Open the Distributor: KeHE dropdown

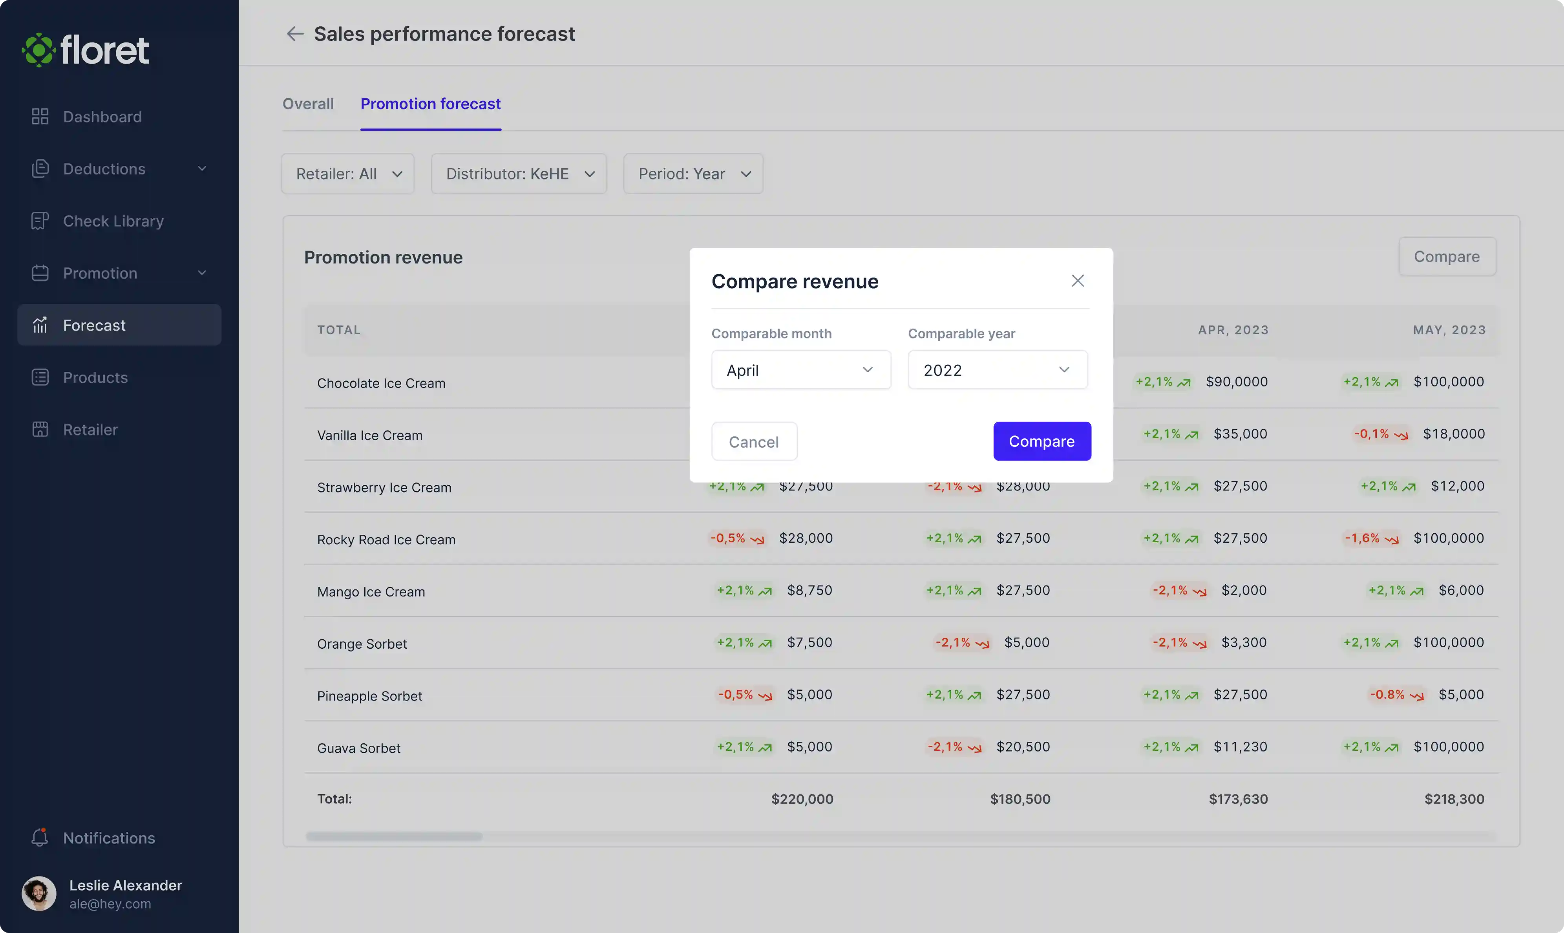coord(519,174)
